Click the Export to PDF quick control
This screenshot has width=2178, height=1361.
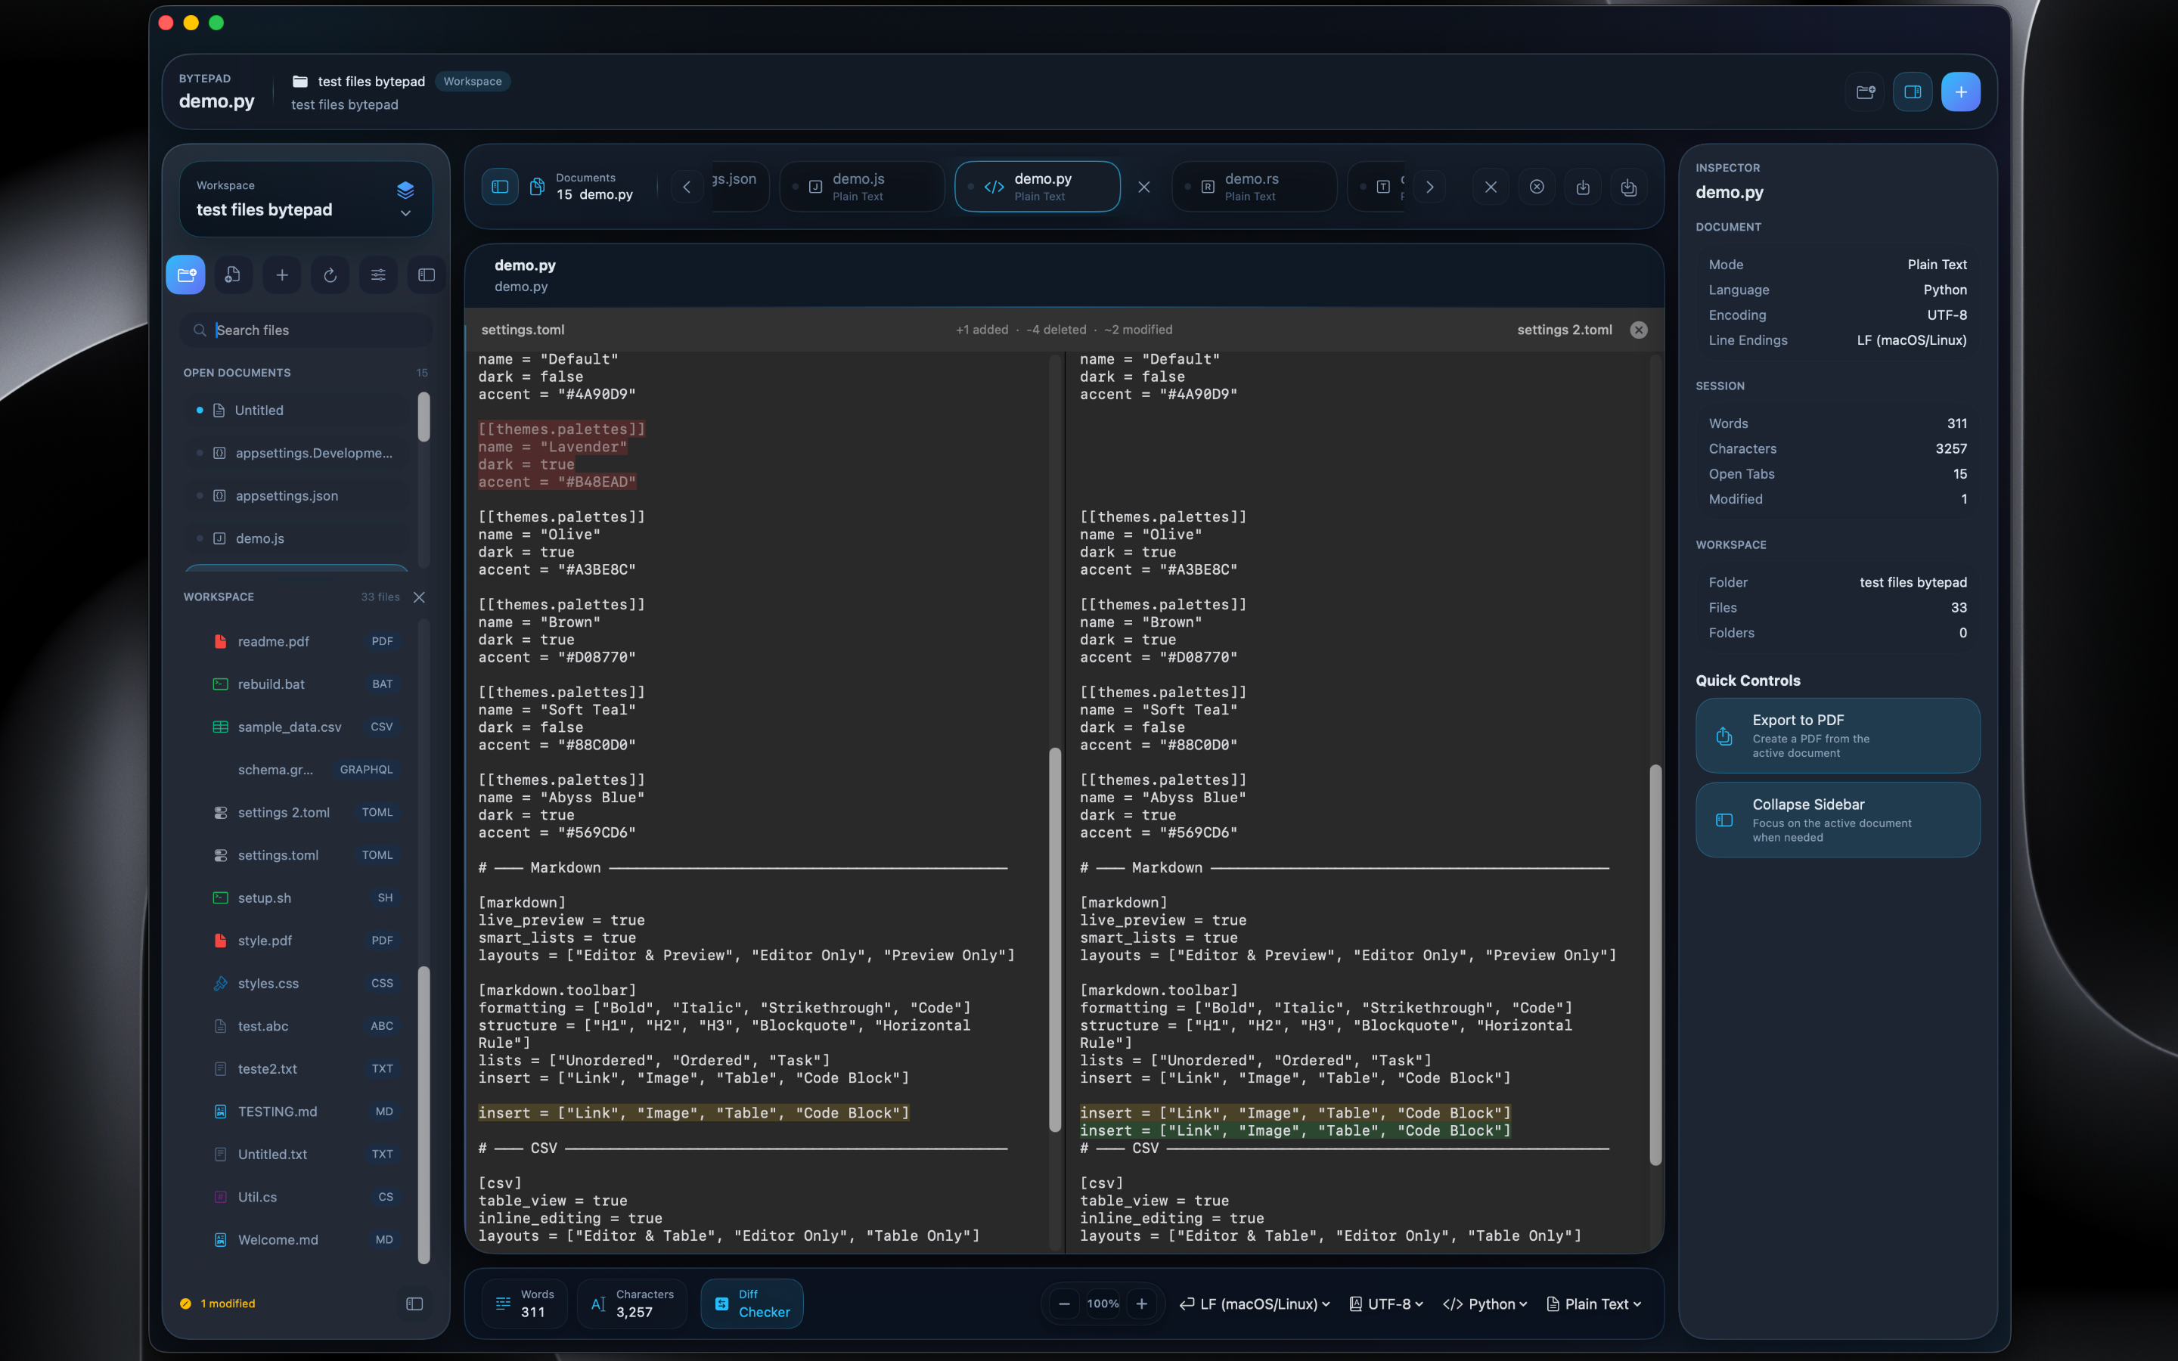[1837, 734]
